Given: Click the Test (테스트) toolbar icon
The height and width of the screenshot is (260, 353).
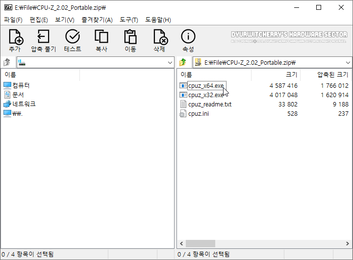Looking at the screenshot, I should pos(72,36).
